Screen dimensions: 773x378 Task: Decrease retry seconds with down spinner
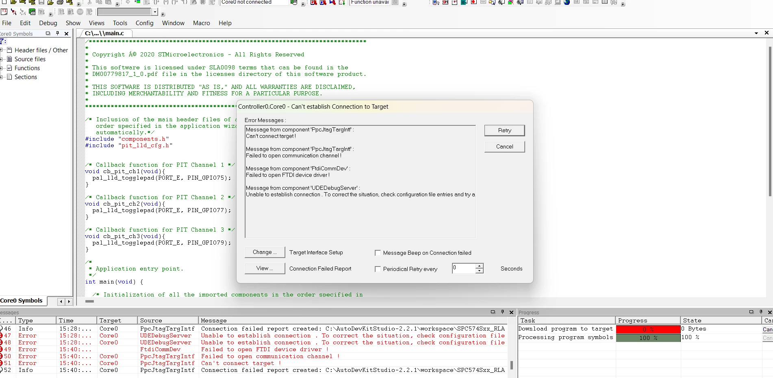[480, 271]
